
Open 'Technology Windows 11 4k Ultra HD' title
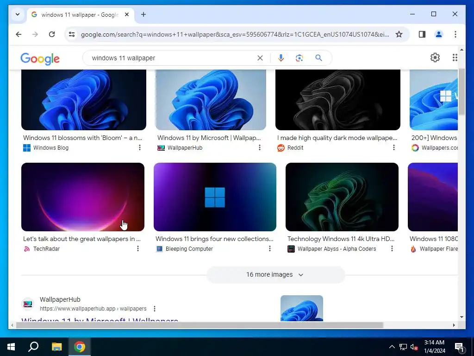click(x=341, y=239)
